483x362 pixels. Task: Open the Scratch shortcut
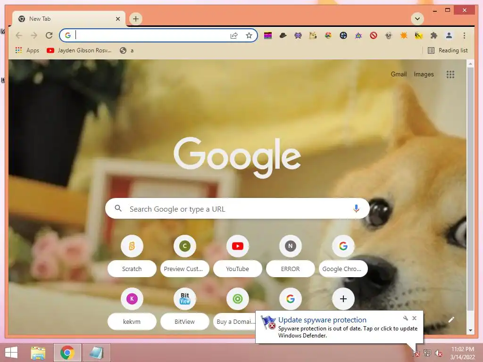point(132,255)
